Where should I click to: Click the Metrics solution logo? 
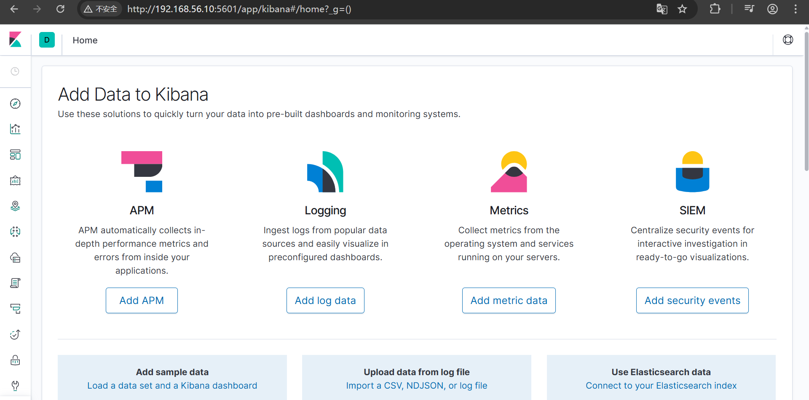point(509,172)
